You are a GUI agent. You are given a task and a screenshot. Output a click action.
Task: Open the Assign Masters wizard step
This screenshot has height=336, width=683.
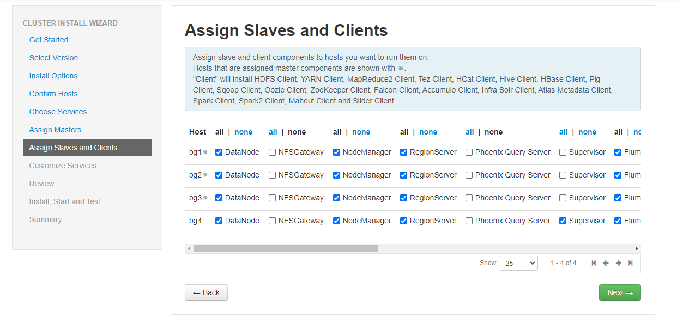(55, 130)
